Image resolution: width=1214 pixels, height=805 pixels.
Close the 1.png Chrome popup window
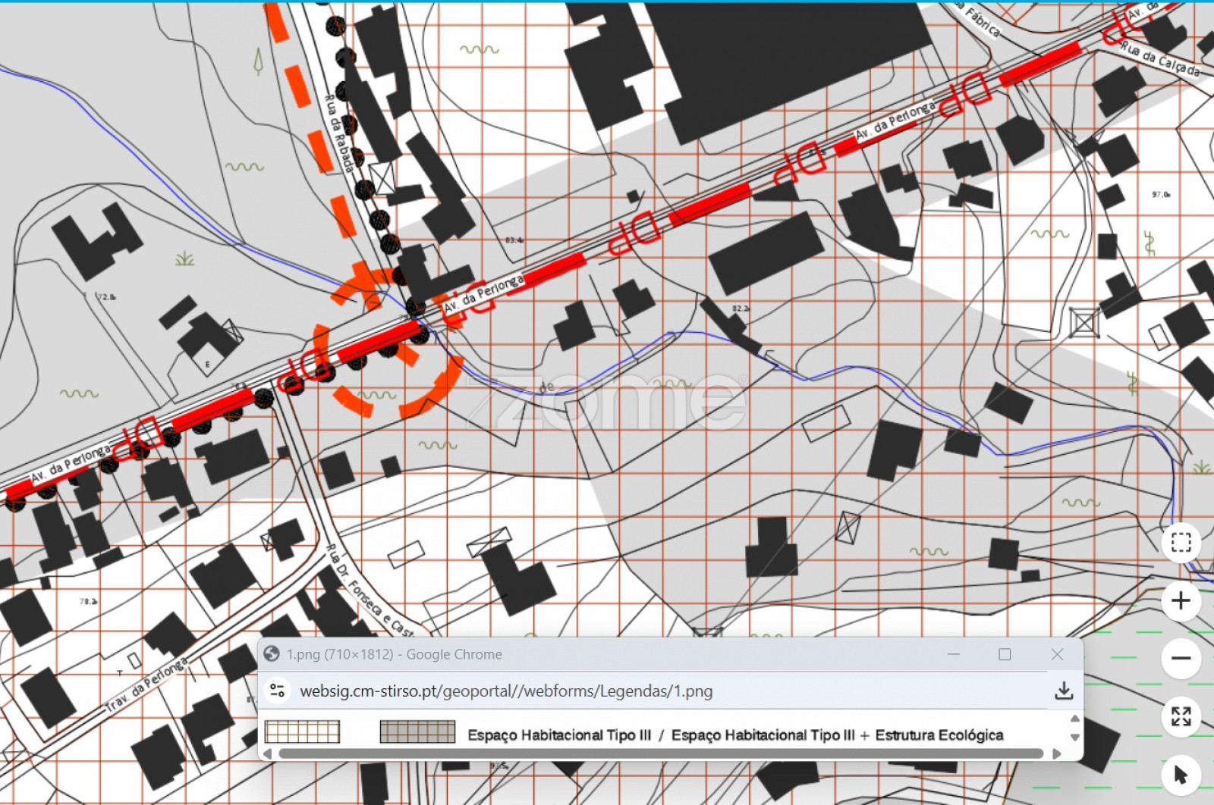click(1057, 654)
